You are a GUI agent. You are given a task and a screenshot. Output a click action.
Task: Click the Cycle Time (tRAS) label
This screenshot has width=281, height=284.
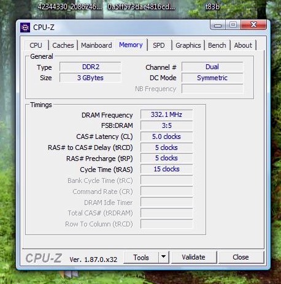click(x=106, y=170)
